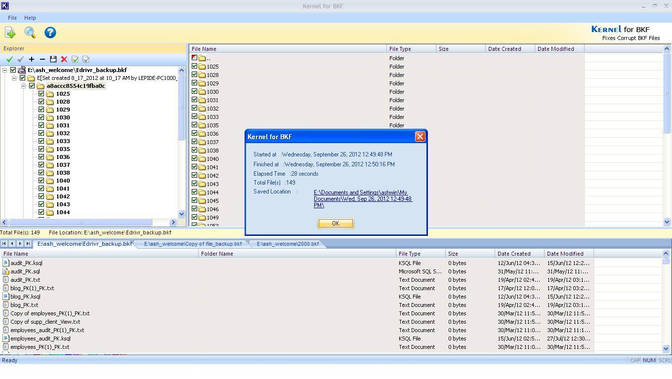Toggle checkbox for tree folder 1036

tap(42, 157)
